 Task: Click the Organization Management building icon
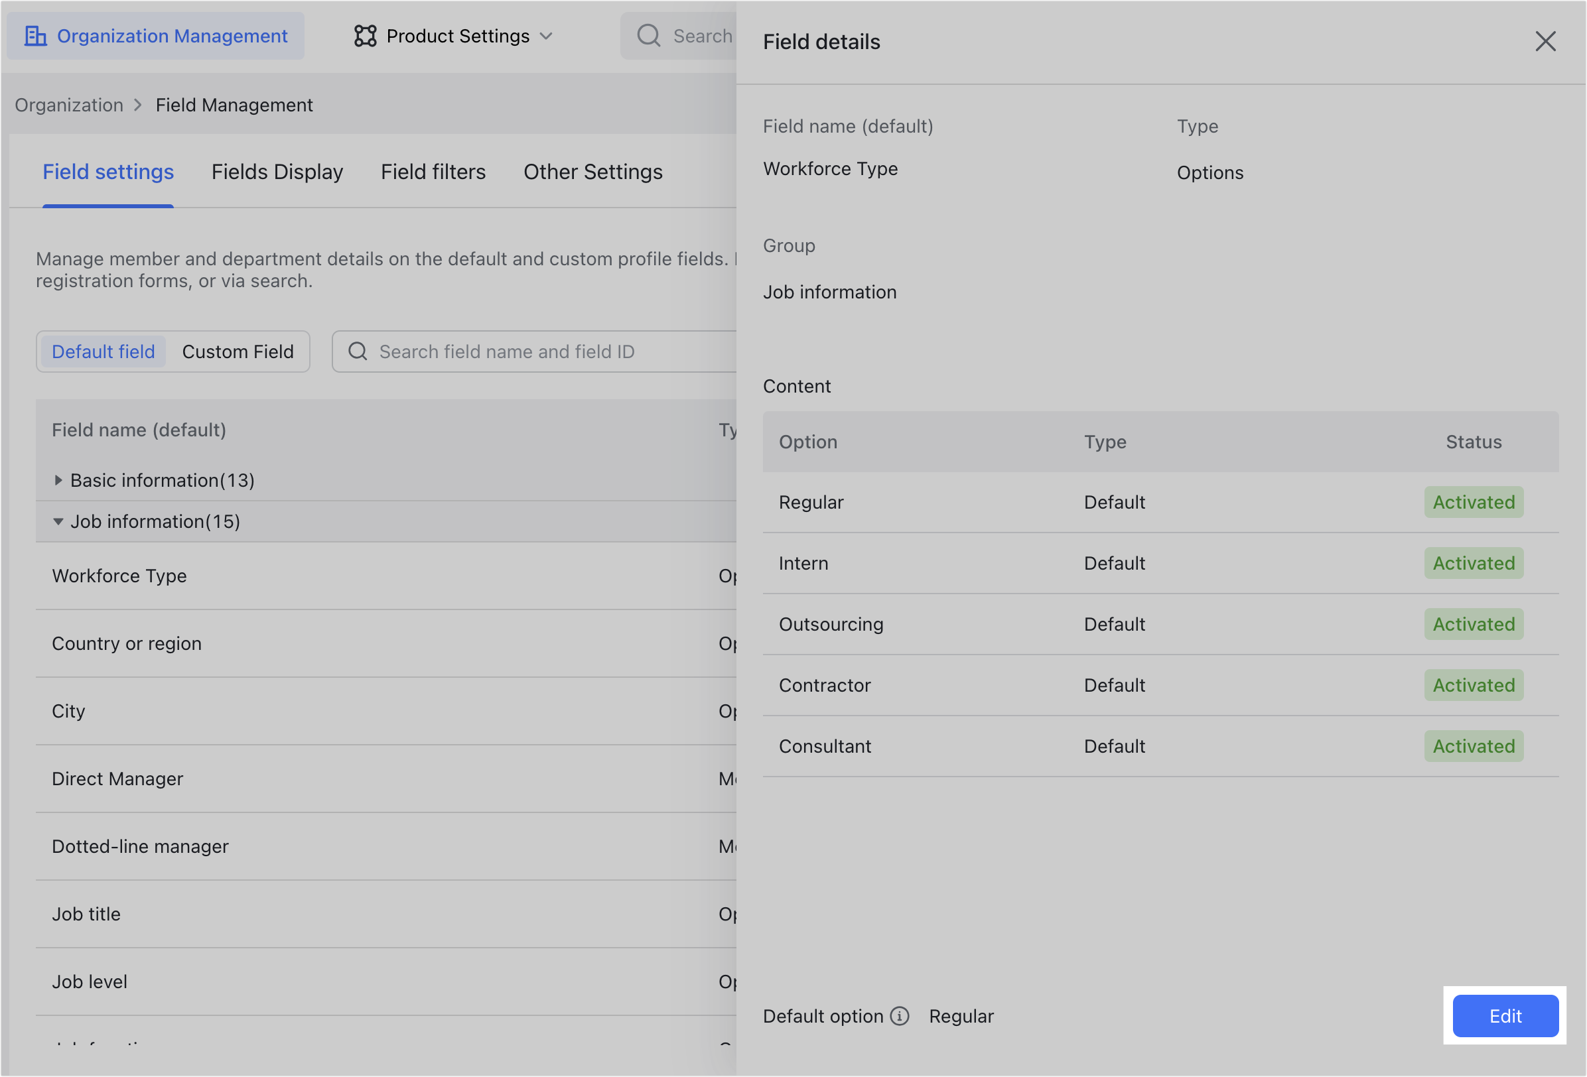(36, 36)
